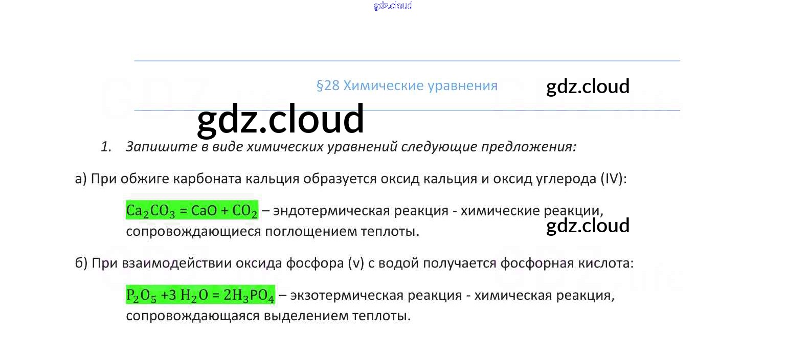Screen dimensions: 786x354
Task: Click the phrase сопровождающаяся выделением теплоты
Action: pyautogui.click(x=268, y=316)
